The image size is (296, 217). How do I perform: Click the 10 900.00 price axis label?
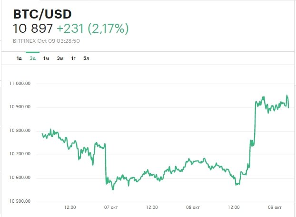[20, 107]
